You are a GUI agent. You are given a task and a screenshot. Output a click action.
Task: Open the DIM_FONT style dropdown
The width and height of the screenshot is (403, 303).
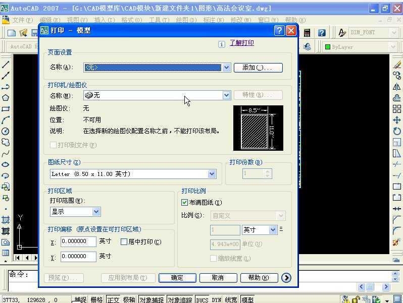click(x=394, y=33)
